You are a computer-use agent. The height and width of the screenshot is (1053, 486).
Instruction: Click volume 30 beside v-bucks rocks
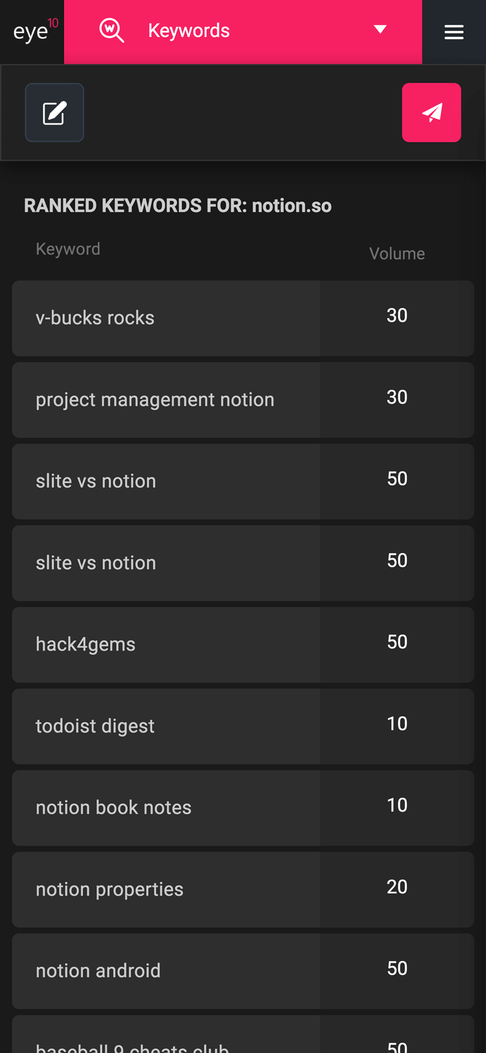(x=397, y=315)
